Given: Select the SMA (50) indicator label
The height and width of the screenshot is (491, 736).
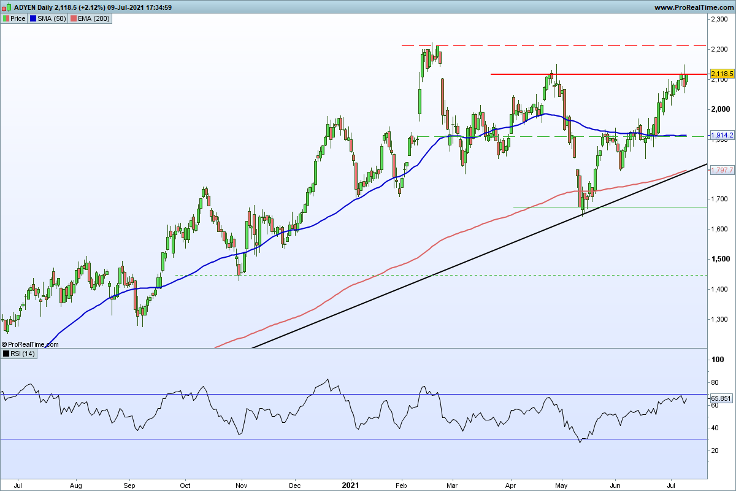Looking at the screenshot, I should (x=53, y=18).
